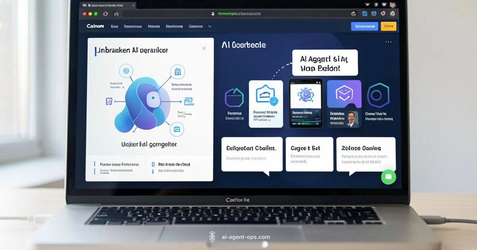Click the top-left circular diagram node icon
The image size is (477, 250).
click(126, 71)
